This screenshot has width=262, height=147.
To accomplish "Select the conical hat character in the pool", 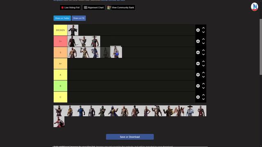I will (190, 111).
